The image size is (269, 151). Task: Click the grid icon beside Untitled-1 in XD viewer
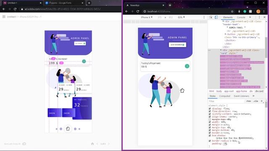(4, 17)
